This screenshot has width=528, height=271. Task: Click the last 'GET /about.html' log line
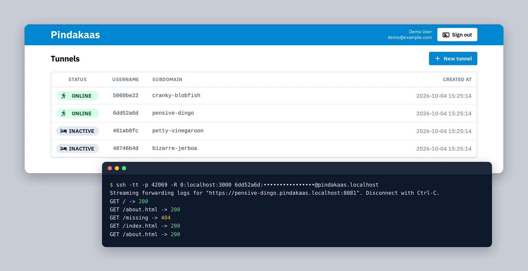[x=145, y=234]
